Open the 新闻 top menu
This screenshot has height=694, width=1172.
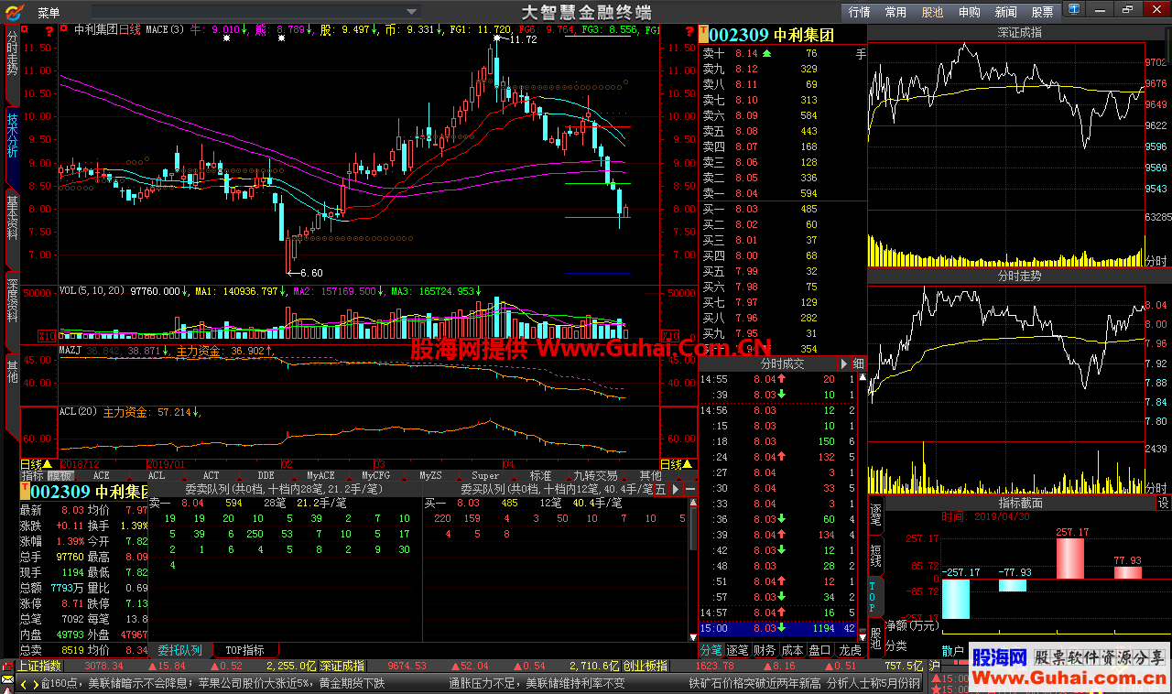(x=1005, y=12)
